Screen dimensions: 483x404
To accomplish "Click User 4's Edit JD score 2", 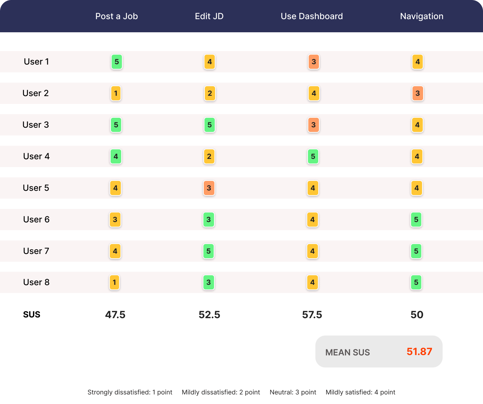I will point(209,156).
